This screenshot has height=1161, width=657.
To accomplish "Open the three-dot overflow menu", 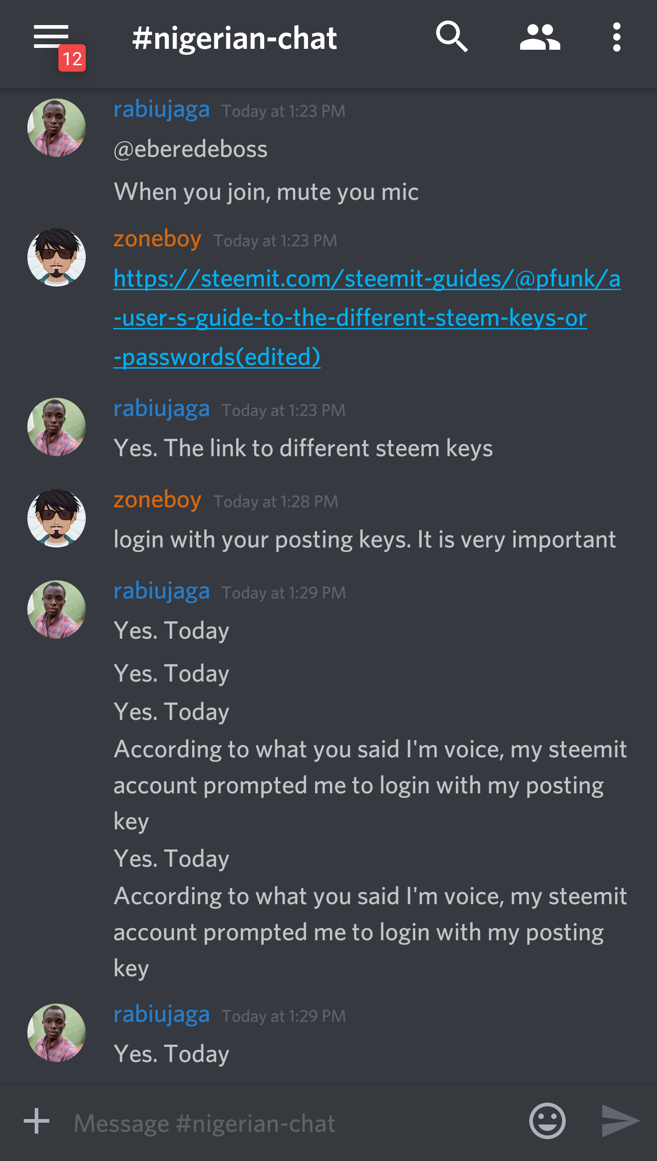I will tap(616, 37).
